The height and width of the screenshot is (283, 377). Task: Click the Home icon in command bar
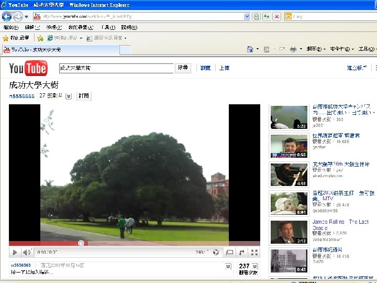250,49
